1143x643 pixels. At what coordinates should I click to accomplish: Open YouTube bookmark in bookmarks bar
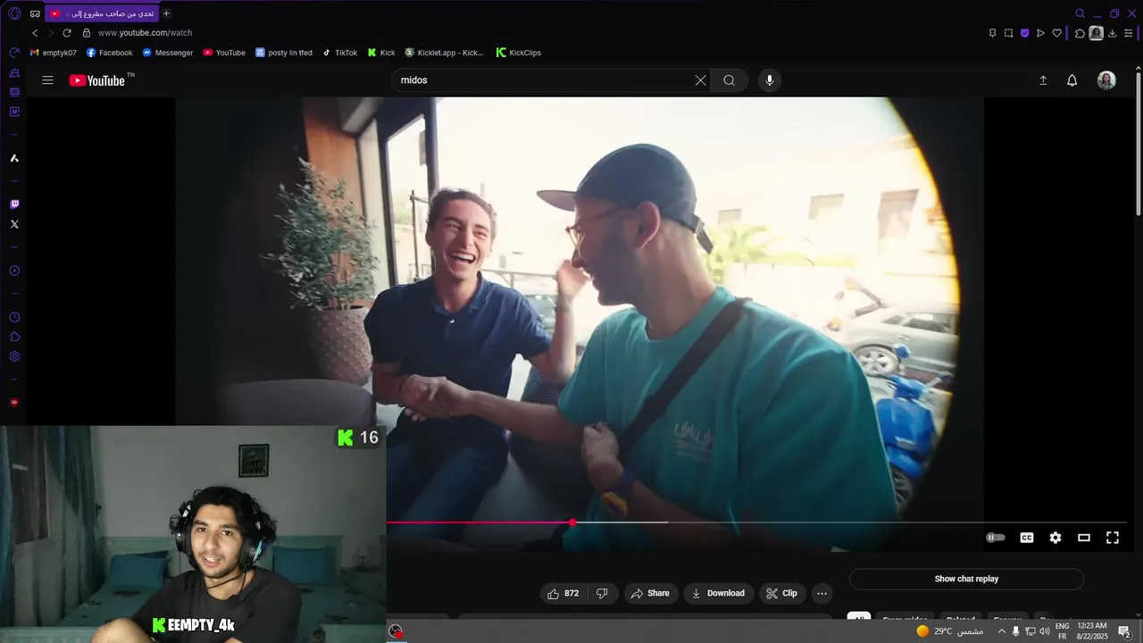(224, 53)
